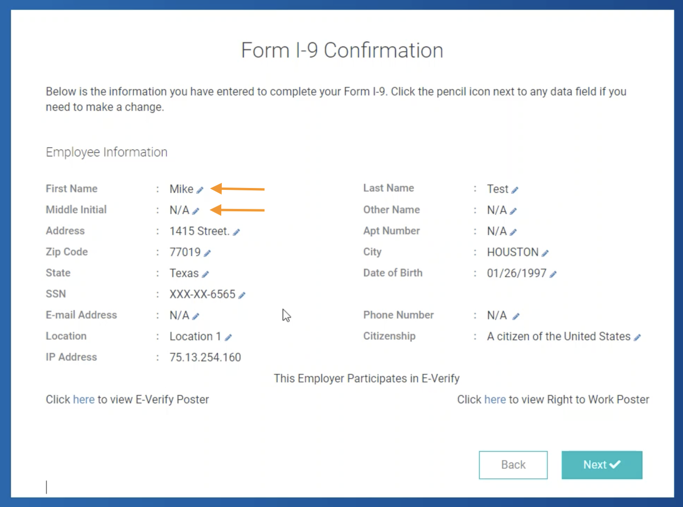Screen dimensions: 683x507
Task: Click pencil icon next to Middle Initial
Action: point(196,211)
